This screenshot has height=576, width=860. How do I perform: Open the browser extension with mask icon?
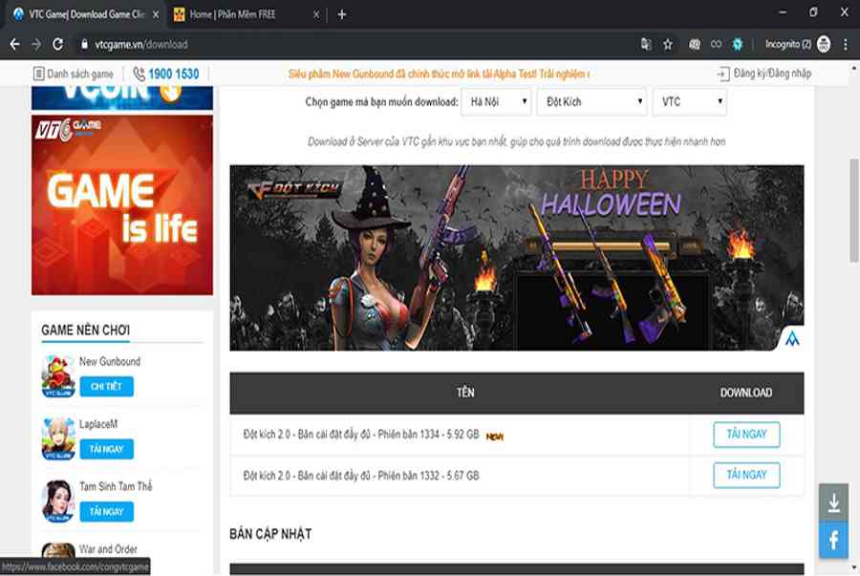coord(695,44)
